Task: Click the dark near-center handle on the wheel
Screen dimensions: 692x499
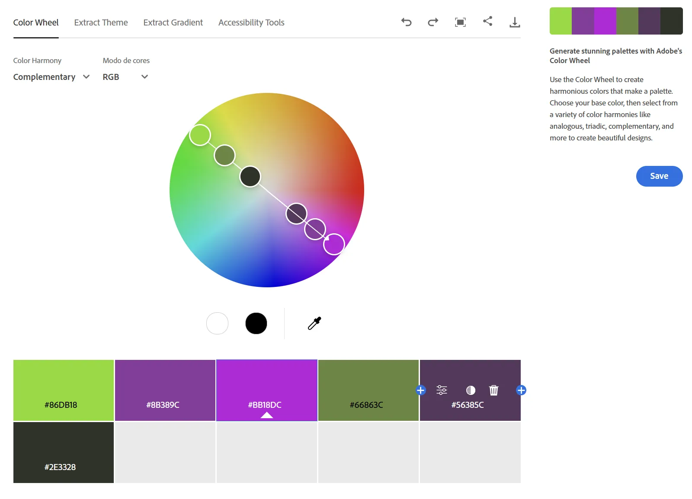Action: tap(250, 176)
